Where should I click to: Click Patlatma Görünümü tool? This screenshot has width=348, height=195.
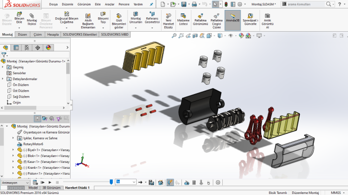pyautogui.click(x=200, y=19)
